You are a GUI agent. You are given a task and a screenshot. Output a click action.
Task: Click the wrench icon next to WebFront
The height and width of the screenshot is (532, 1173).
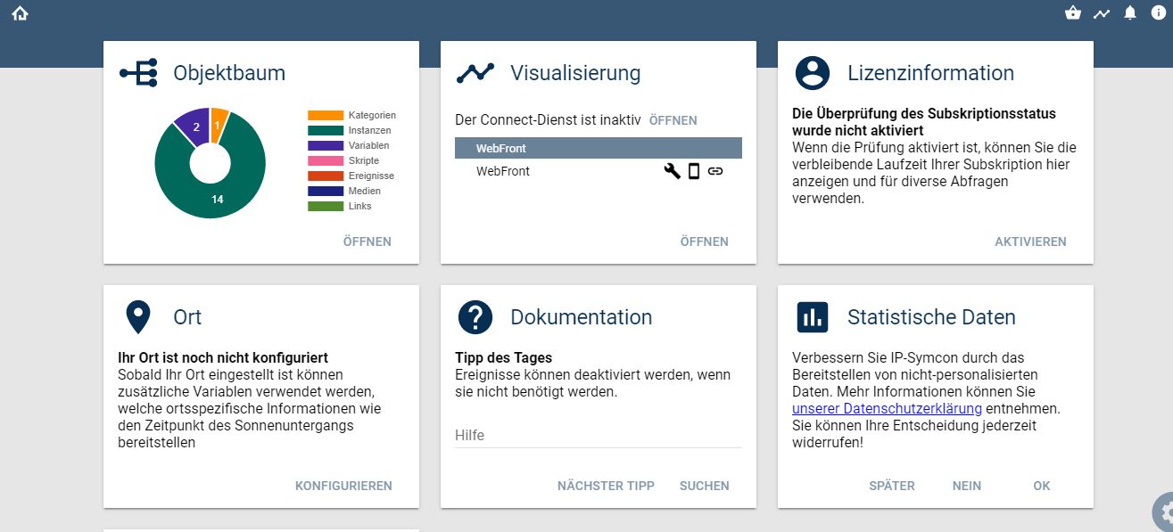pos(672,171)
